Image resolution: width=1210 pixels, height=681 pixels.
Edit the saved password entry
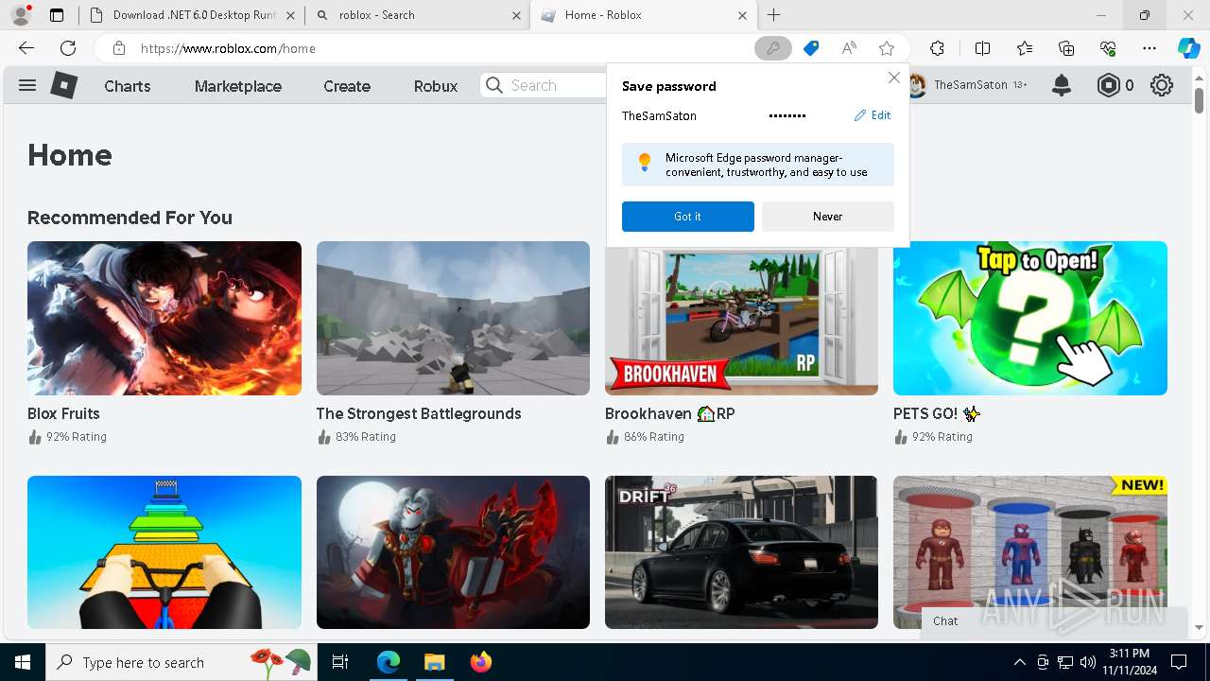pyautogui.click(x=873, y=115)
